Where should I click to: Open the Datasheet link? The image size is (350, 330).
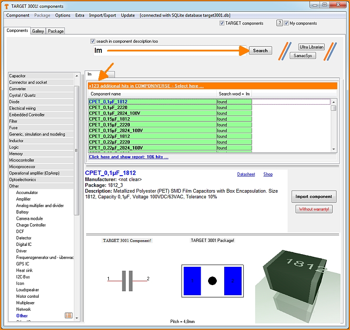(246, 174)
